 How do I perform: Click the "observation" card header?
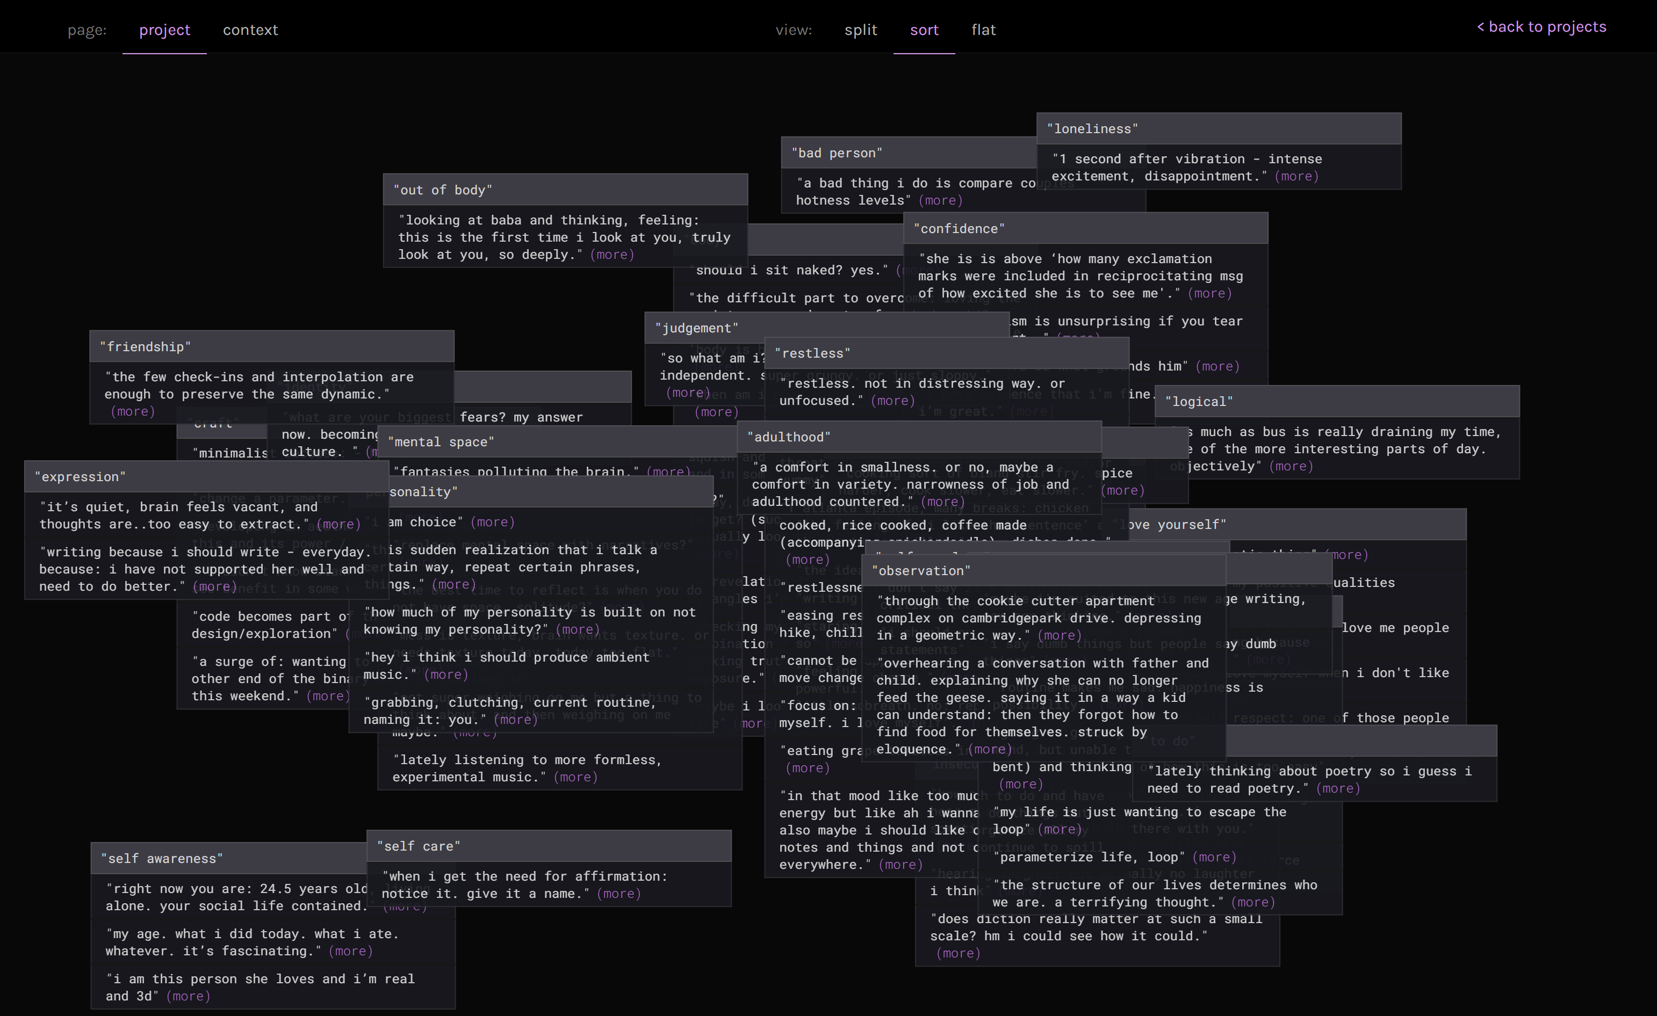coord(1044,570)
